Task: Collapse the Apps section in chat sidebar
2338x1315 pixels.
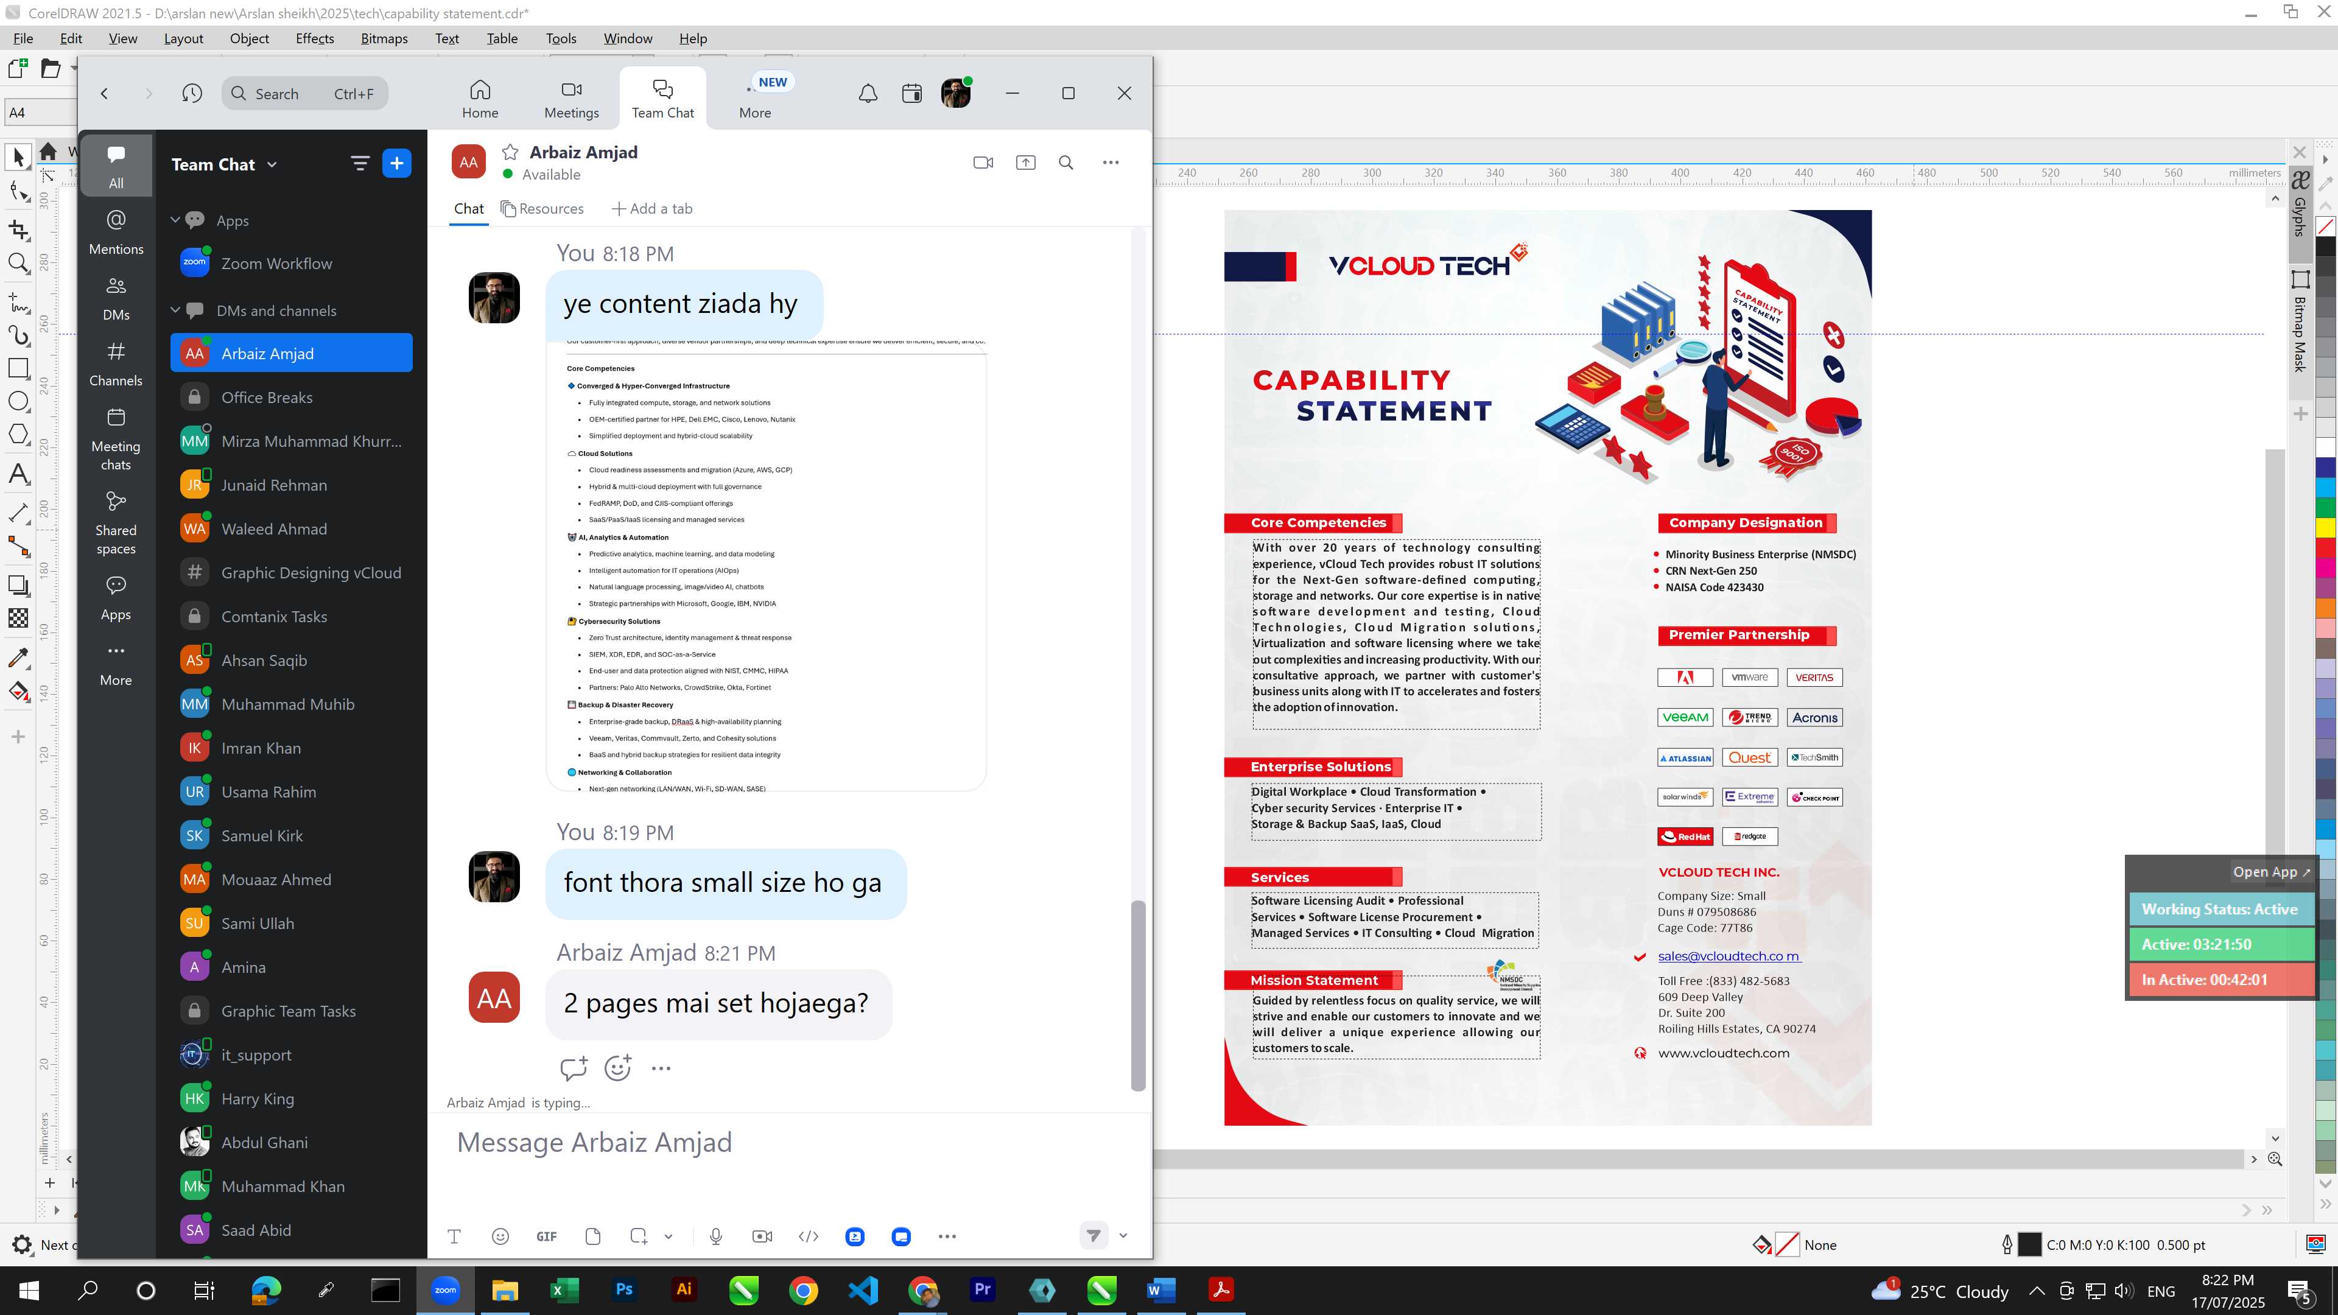Action: pos(175,220)
